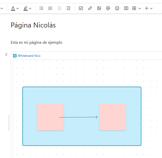
Task: Select the text color icon
Action: (x=13, y=8)
